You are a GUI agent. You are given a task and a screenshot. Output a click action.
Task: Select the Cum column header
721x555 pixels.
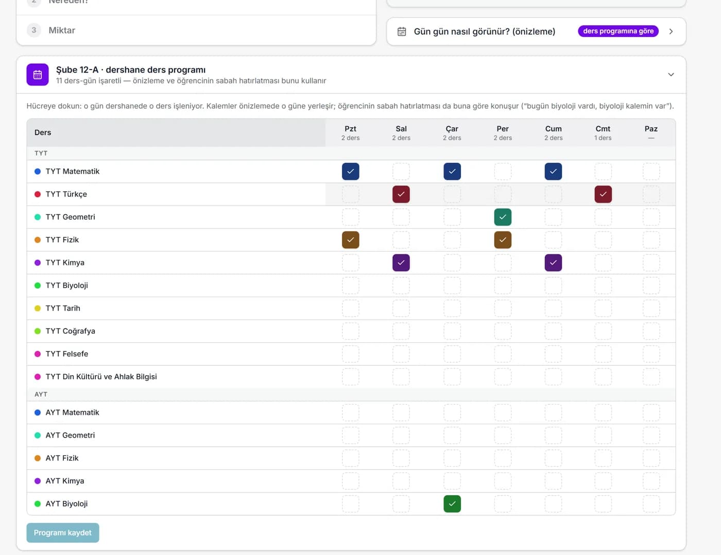click(x=553, y=133)
